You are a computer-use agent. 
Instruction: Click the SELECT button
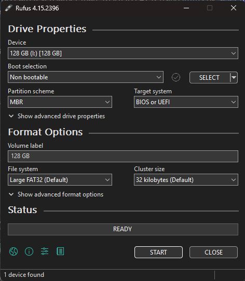pyautogui.click(x=210, y=78)
